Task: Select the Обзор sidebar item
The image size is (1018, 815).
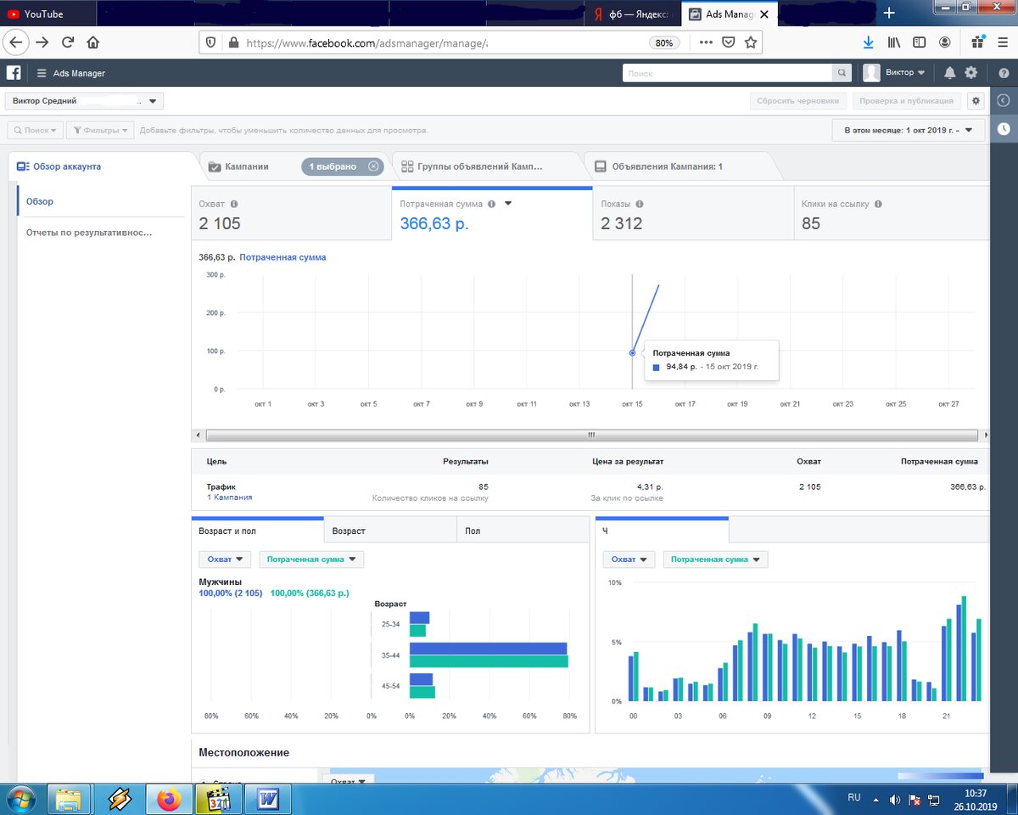Action: [x=40, y=201]
